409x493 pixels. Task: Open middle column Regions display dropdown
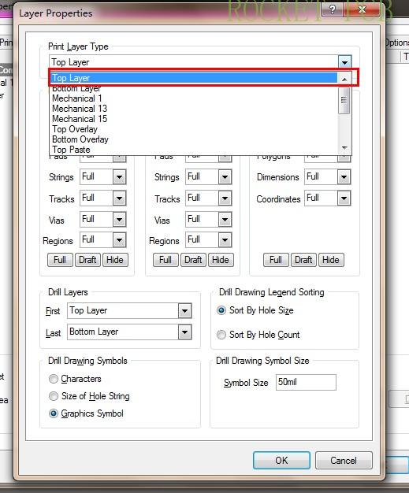pos(225,240)
